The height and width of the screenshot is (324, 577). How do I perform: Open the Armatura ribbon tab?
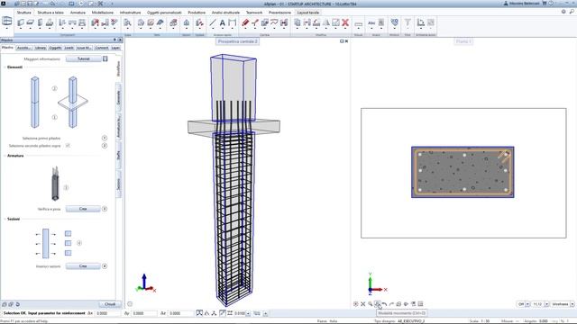tap(78, 13)
